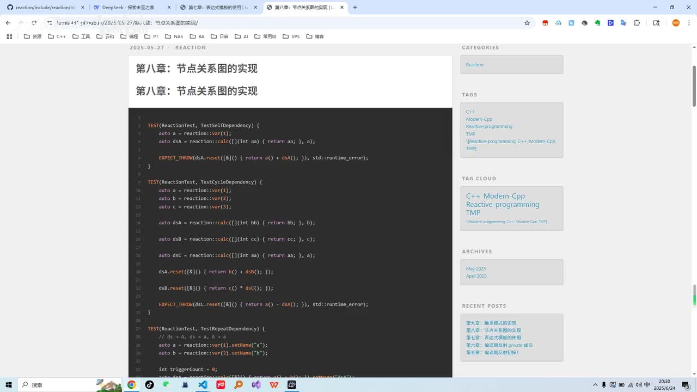Open the 博客 bookmark folder
Image resolution: width=697 pixels, height=392 pixels.
click(315, 36)
